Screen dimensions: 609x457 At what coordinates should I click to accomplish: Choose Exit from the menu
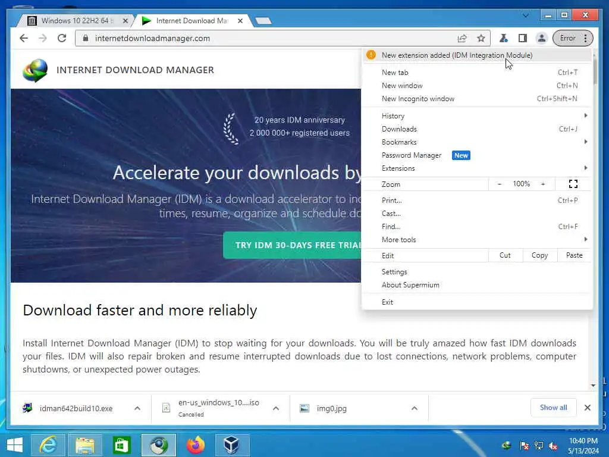click(476, 302)
